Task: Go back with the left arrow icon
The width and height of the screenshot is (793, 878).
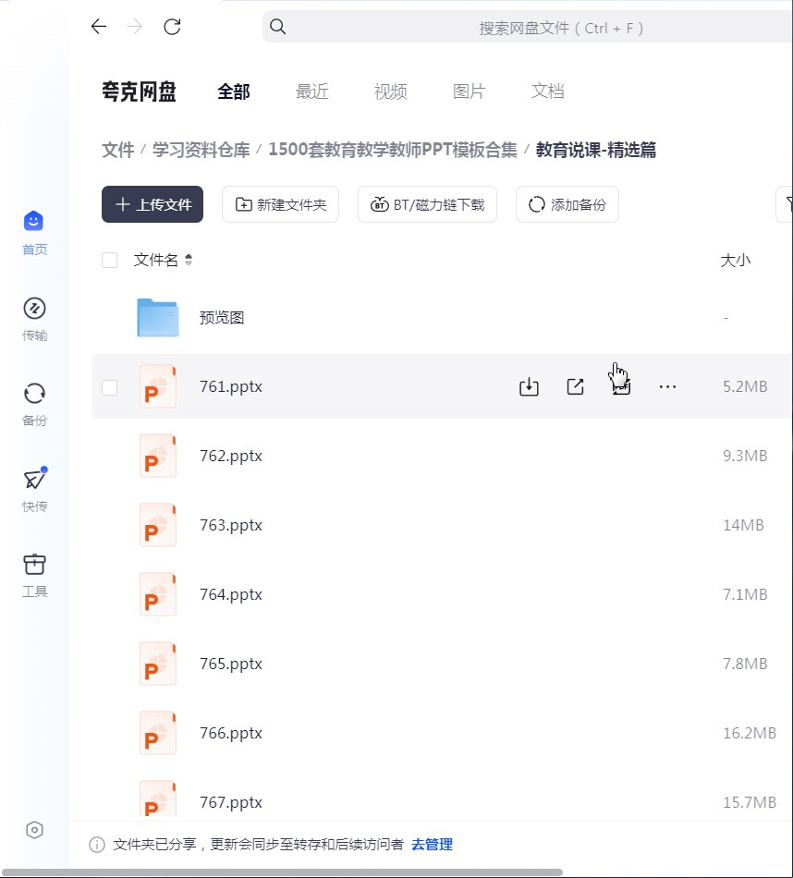Action: point(99,26)
